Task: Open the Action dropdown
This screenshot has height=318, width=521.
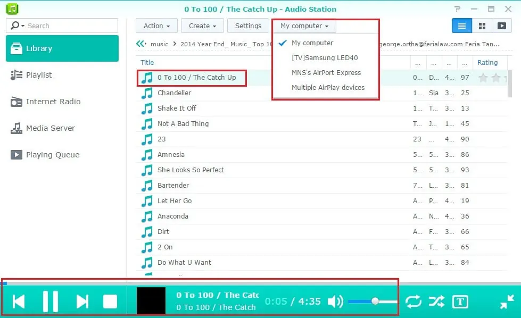Action: (x=156, y=25)
